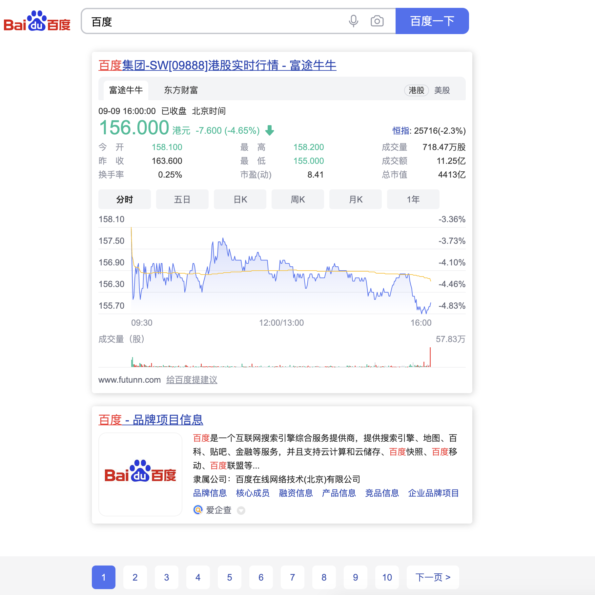Click the 最低 value 155.000

(309, 161)
